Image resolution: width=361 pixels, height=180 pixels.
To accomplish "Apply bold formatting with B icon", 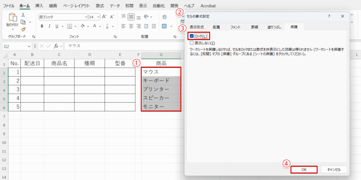I will [42, 27].
